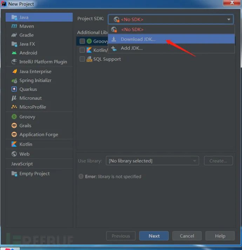Click the Web globe icon
The width and height of the screenshot is (242, 250).
[x=14, y=154]
